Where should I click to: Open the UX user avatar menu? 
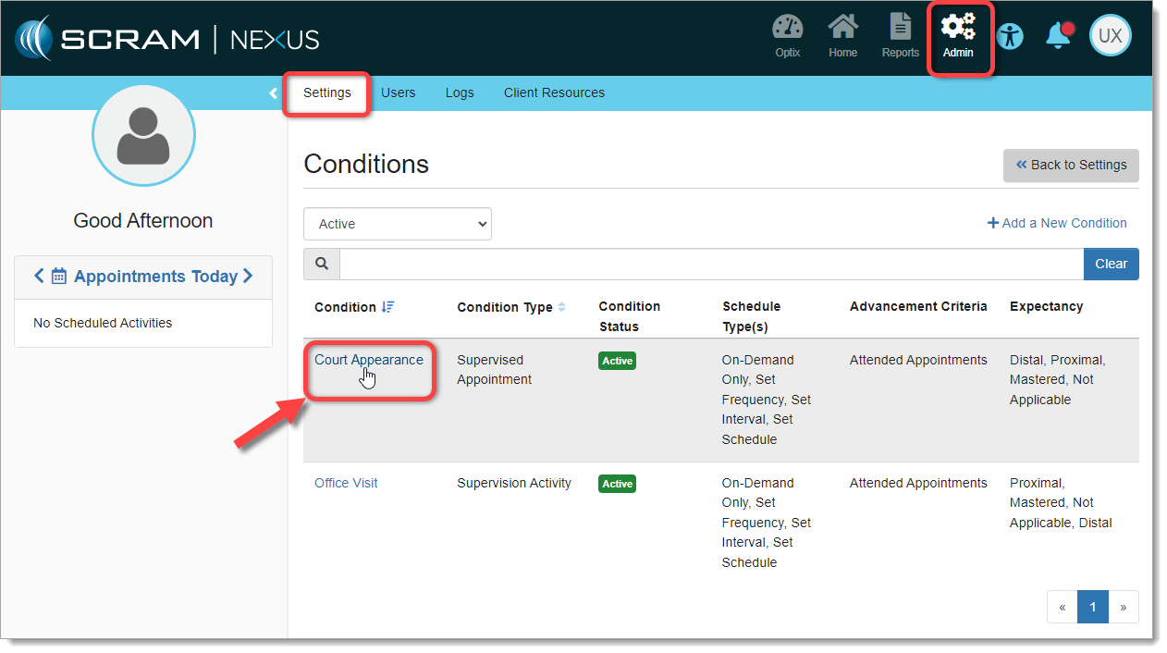1110,36
